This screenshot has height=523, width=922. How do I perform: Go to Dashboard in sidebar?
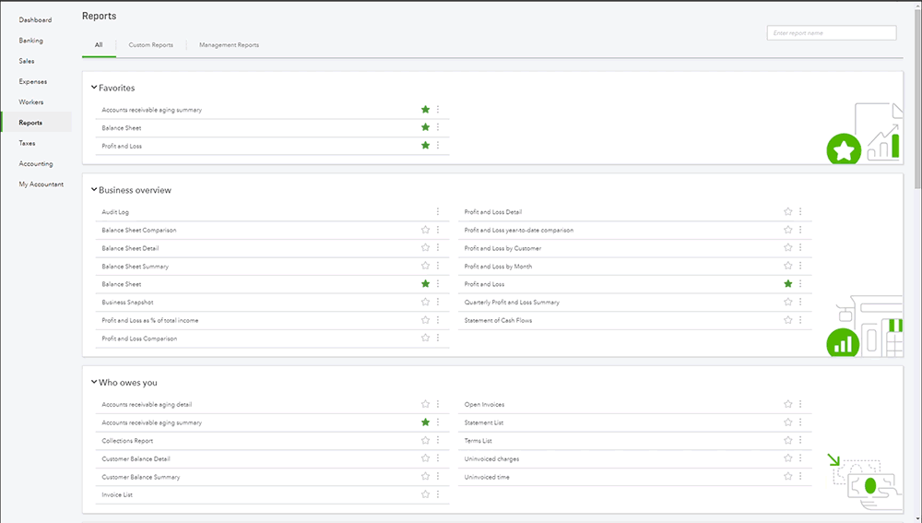35,20
